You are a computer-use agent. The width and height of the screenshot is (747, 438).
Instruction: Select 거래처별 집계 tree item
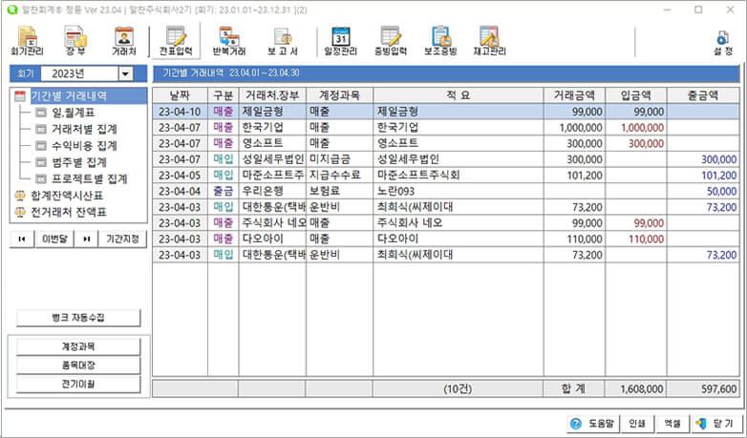[84, 129]
